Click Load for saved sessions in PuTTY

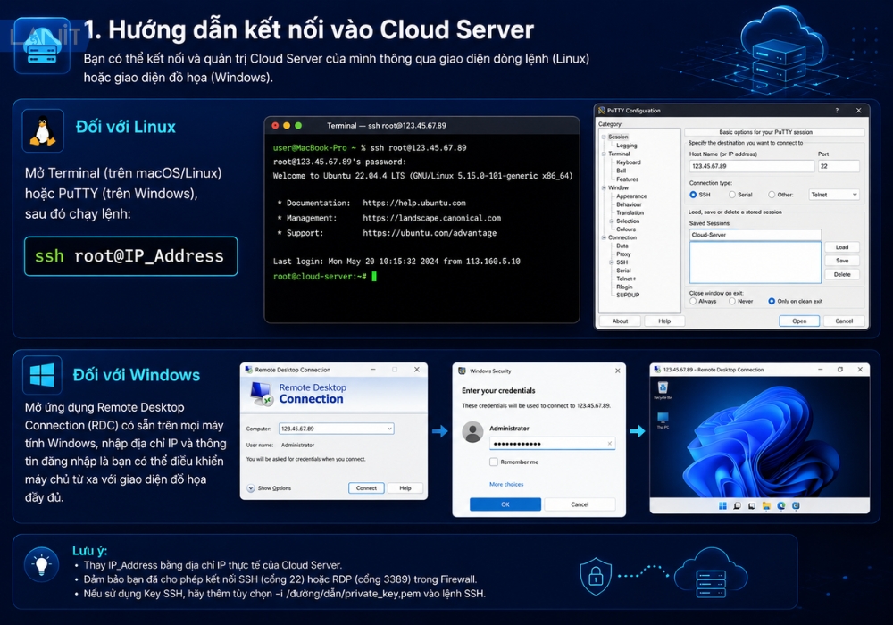pyautogui.click(x=842, y=247)
